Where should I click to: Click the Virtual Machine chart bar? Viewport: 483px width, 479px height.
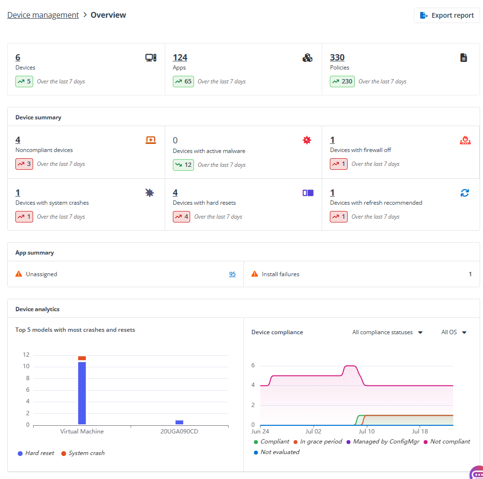81,391
